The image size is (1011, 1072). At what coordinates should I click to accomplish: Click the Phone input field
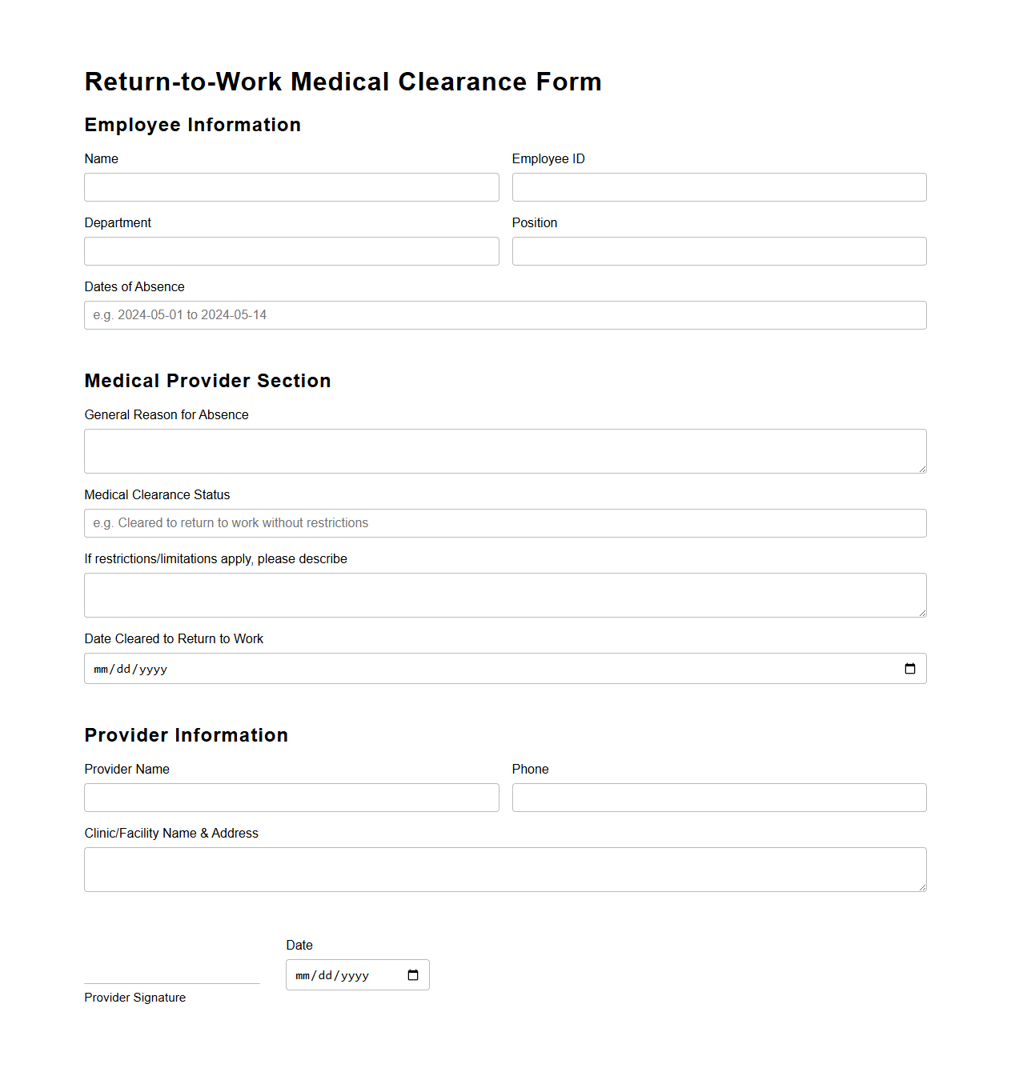click(719, 797)
